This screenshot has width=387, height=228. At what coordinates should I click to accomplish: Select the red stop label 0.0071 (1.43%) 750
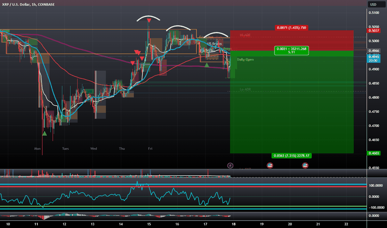291,28
